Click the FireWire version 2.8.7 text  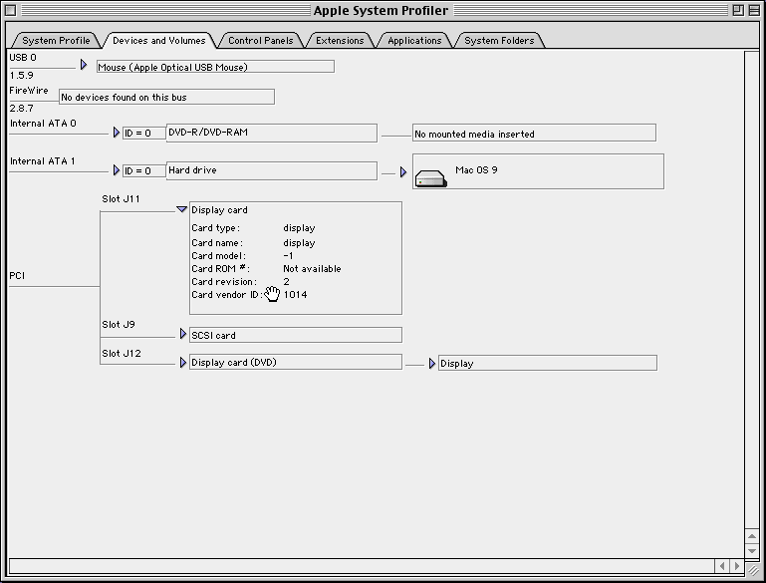tap(22, 108)
